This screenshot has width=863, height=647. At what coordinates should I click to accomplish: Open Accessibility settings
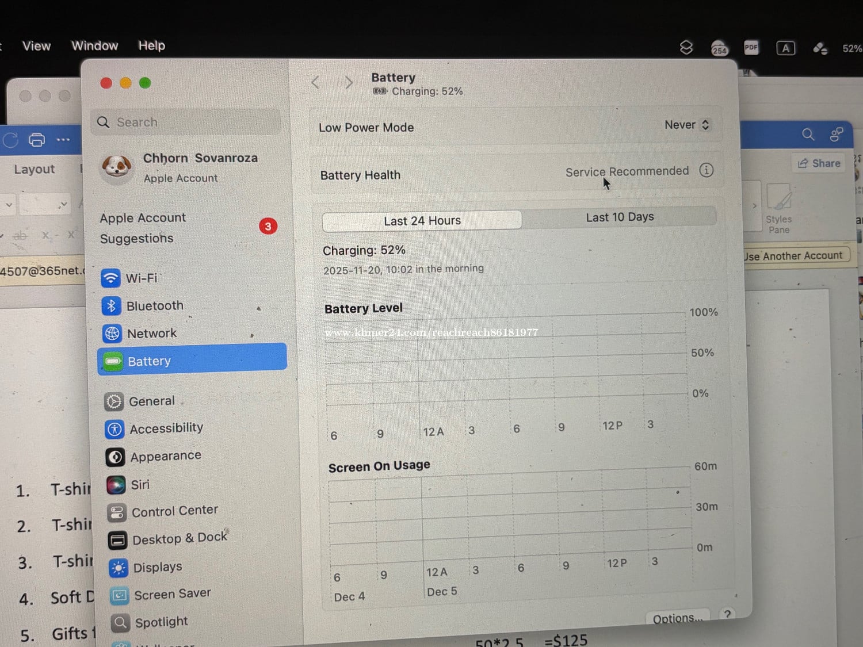click(x=166, y=428)
